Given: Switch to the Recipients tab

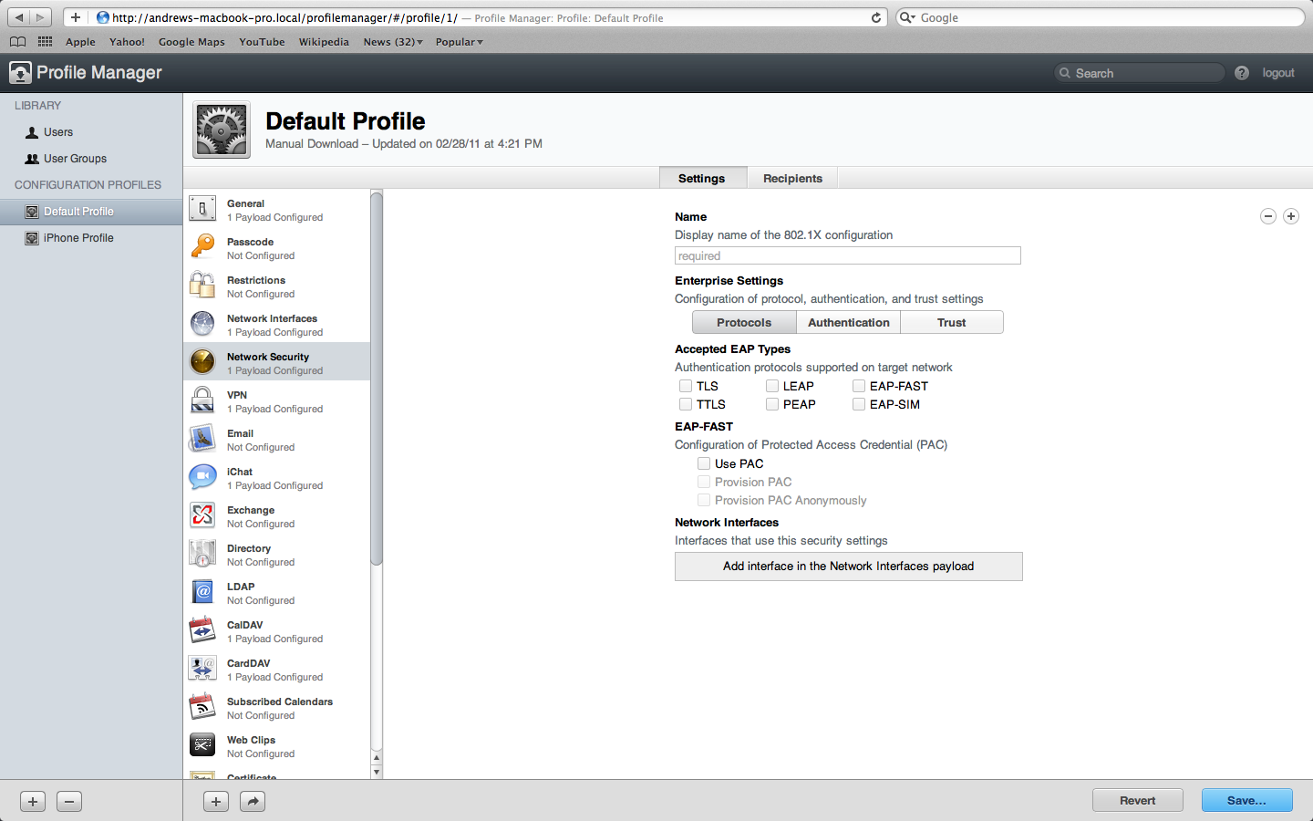Looking at the screenshot, I should (x=792, y=178).
